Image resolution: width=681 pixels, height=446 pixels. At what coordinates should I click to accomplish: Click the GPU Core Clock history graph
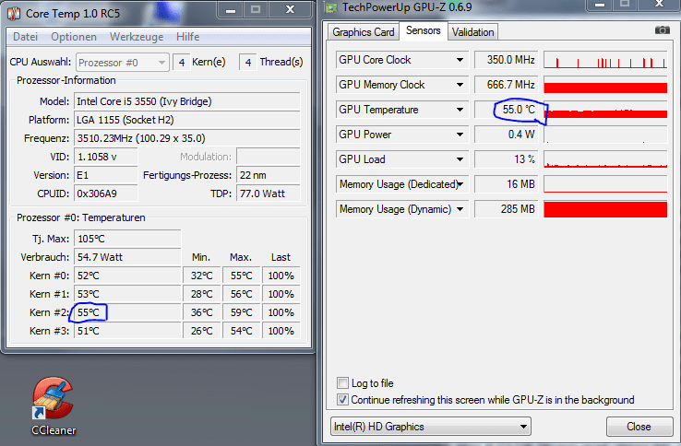pos(605,60)
